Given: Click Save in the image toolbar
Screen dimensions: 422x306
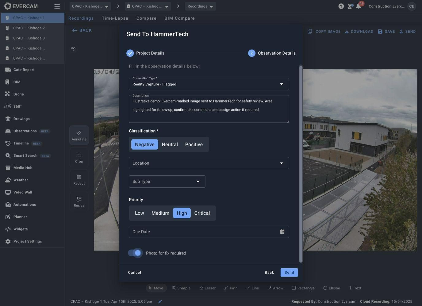Looking at the screenshot, I should click(x=386, y=31).
